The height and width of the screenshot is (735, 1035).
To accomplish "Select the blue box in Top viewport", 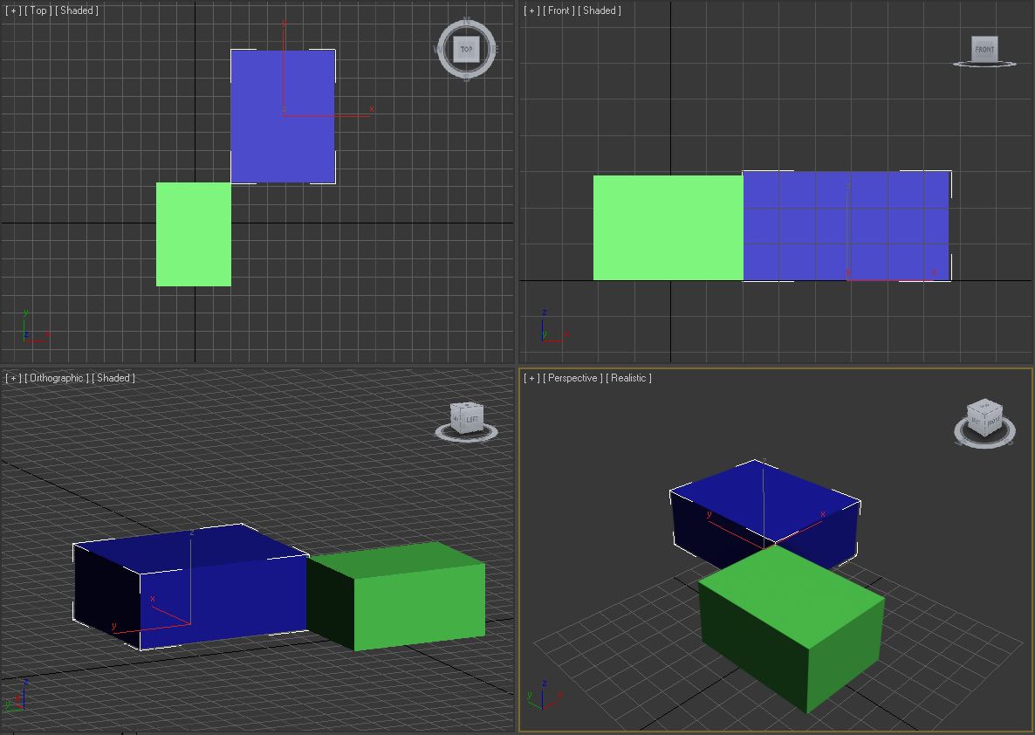I will [x=283, y=116].
